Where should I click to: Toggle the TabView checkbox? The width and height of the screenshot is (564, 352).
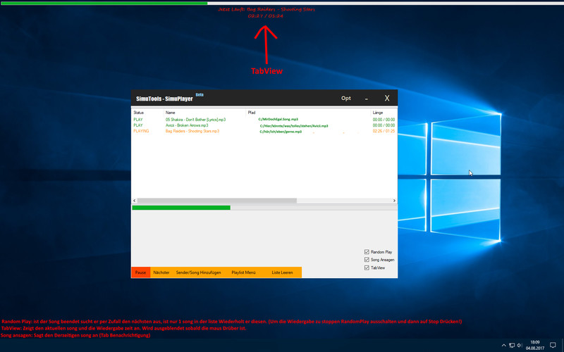367,268
